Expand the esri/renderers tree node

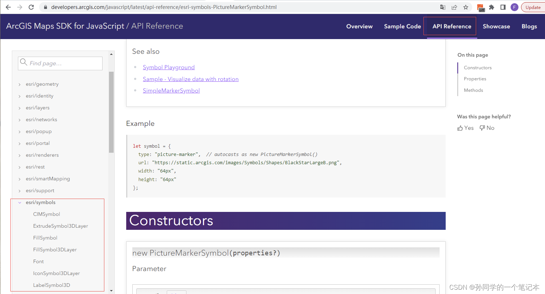[x=19, y=156]
